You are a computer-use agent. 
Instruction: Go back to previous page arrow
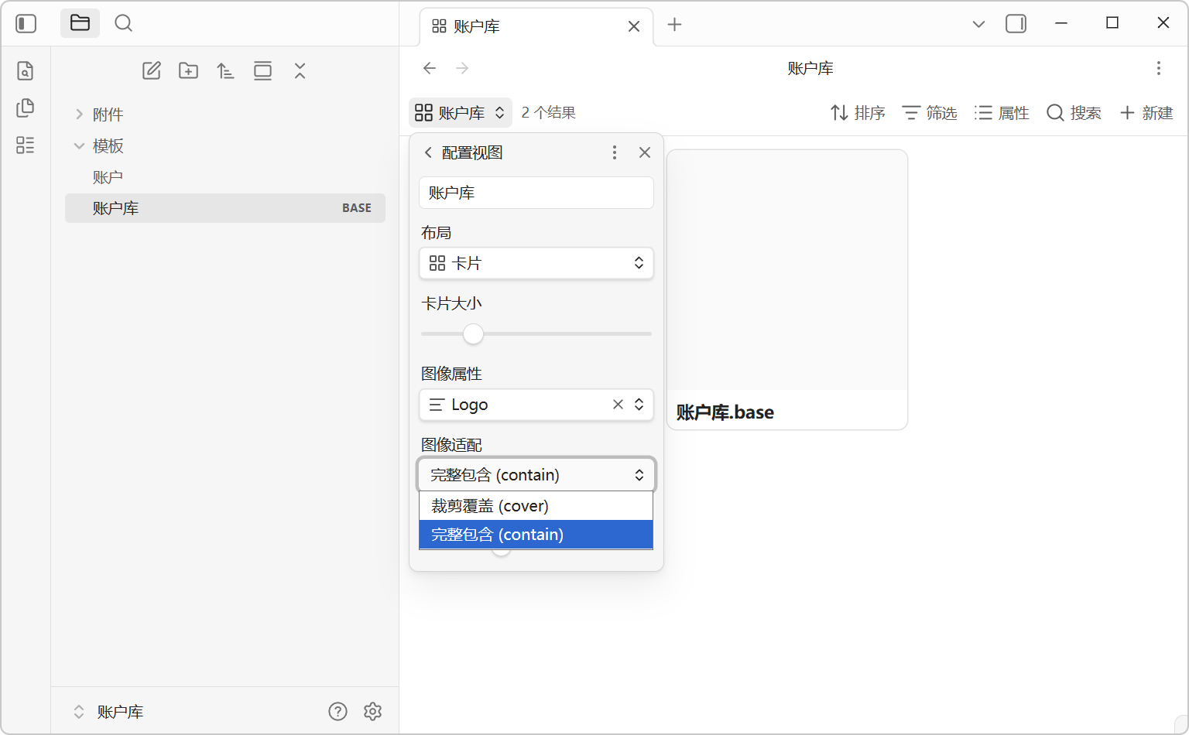click(430, 68)
